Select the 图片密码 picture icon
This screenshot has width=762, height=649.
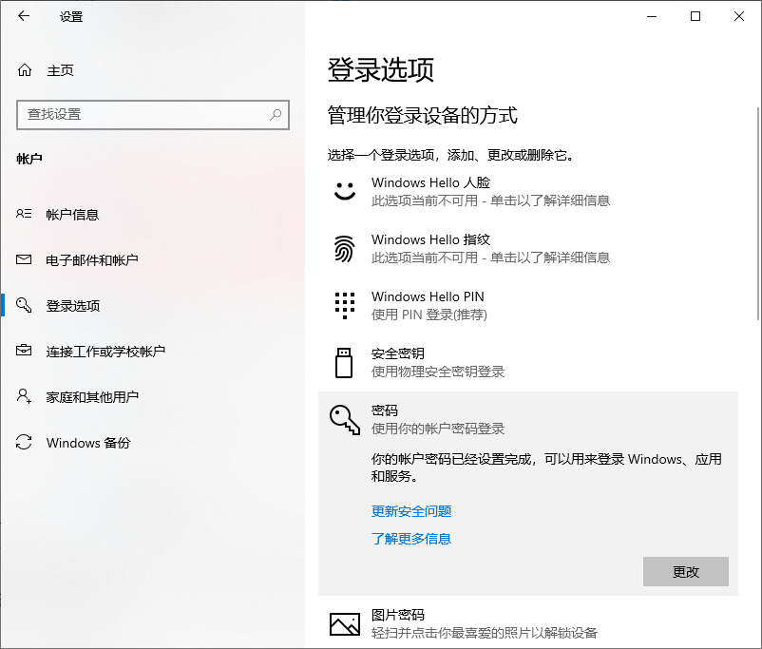[343, 622]
